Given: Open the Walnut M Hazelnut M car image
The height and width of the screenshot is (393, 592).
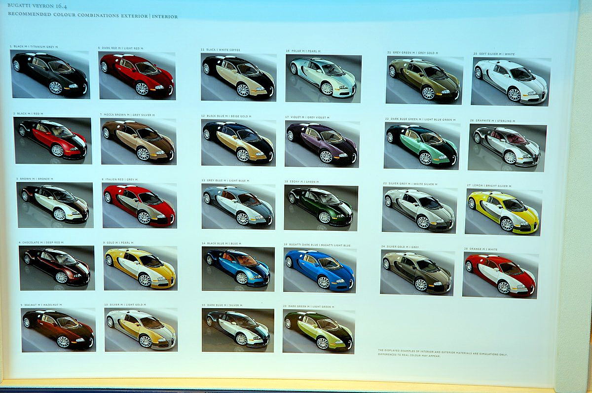Looking at the screenshot, I should (x=59, y=330).
